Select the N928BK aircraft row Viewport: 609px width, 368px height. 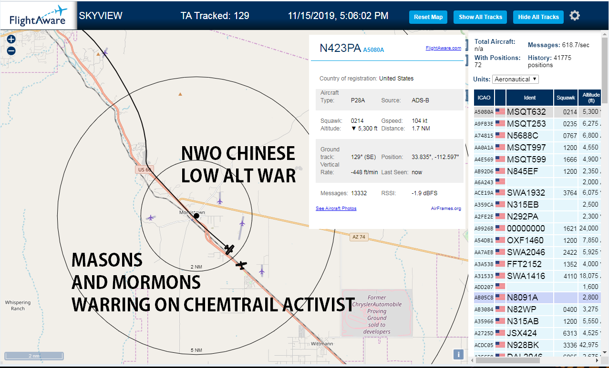(538, 345)
